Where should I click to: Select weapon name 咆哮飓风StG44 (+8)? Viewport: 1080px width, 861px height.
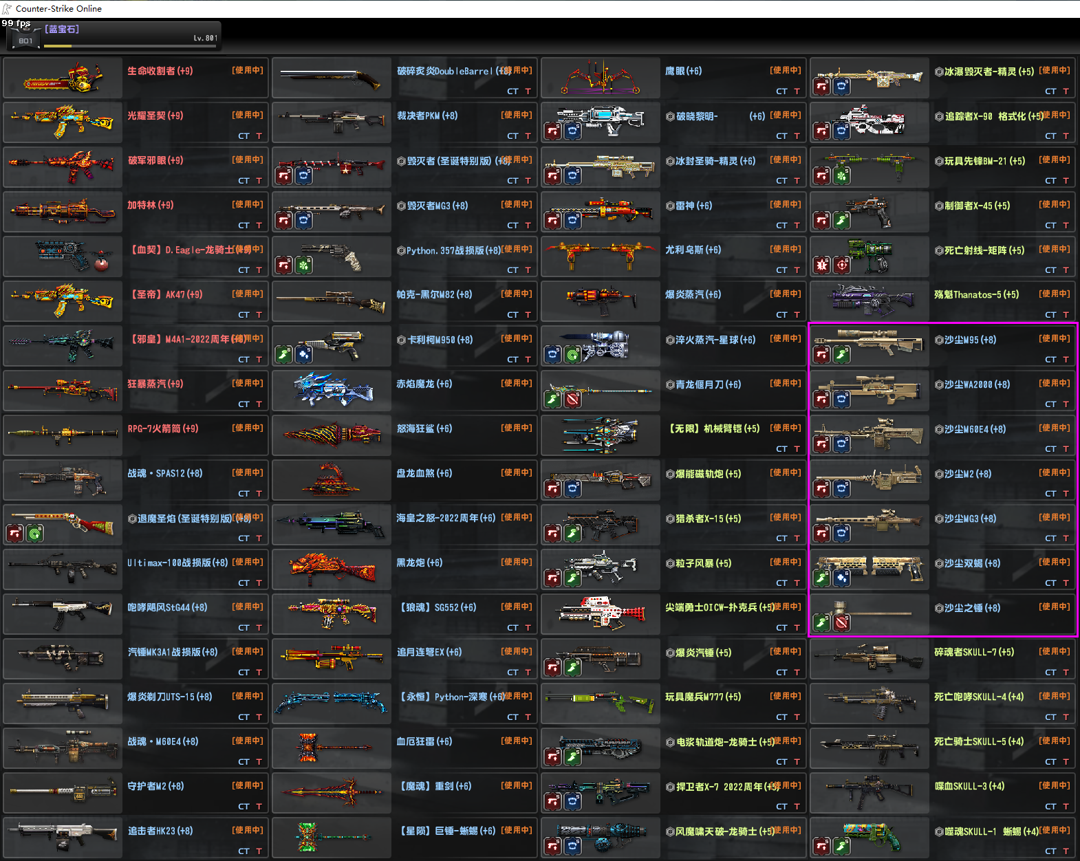click(x=167, y=607)
